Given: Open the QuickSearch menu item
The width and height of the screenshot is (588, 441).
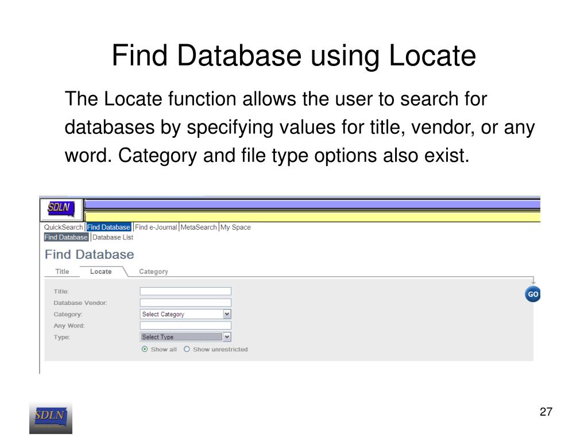Looking at the screenshot, I should click(64, 227).
